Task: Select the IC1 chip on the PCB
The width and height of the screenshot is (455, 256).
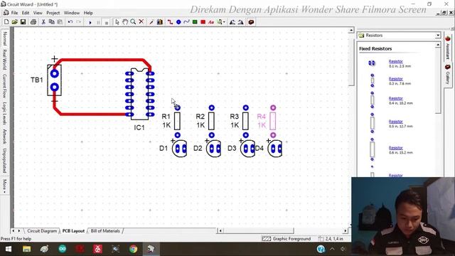Action: coord(140,94)
